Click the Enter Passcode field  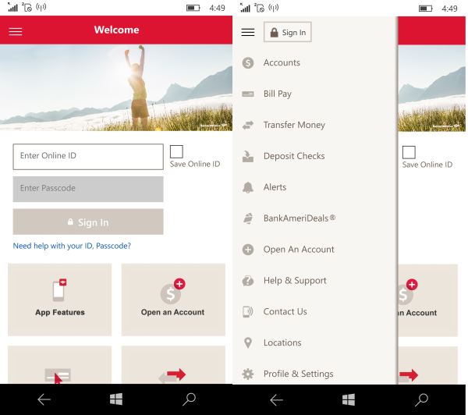click(88, 189)
